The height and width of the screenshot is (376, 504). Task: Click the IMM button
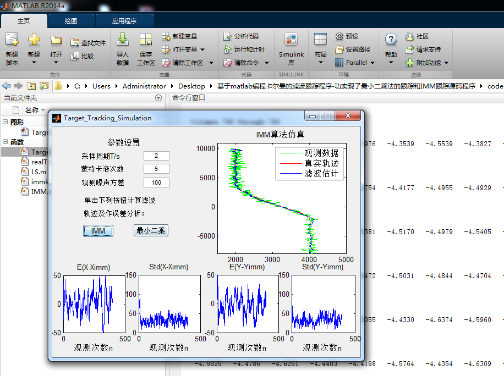(98, 231)
